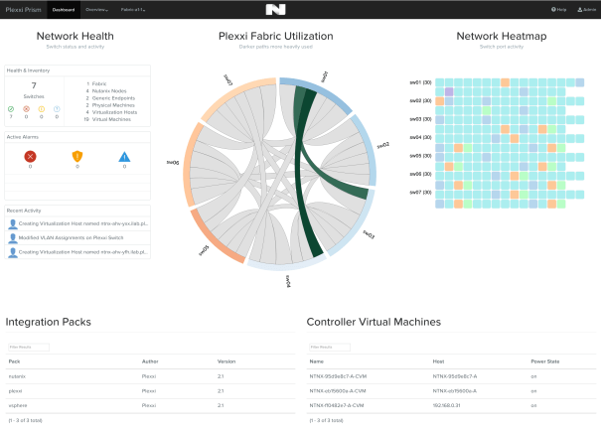This screenshot has width=601, height=427.
Task: Expand the Fabric dropdown in navbar
Action: [x=133, y=9]
